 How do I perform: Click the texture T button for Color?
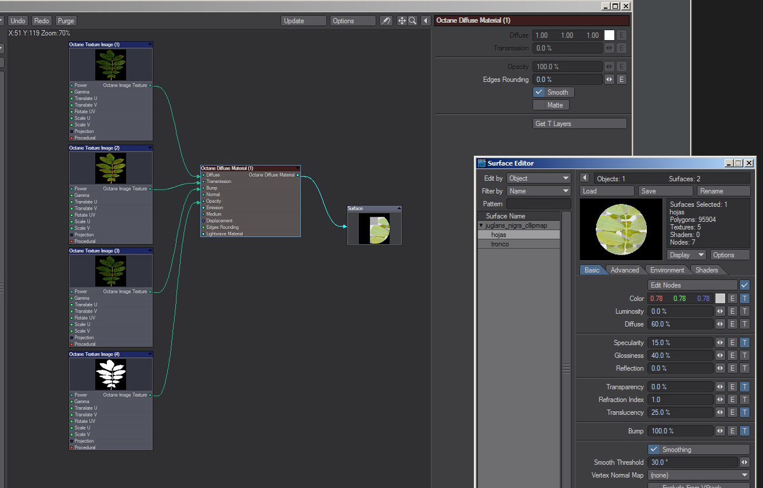744,299
